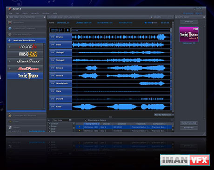Screen dimensions: 214x170
Task: Click the batch panel header arrow icon
Action: [x=176, y=17]
